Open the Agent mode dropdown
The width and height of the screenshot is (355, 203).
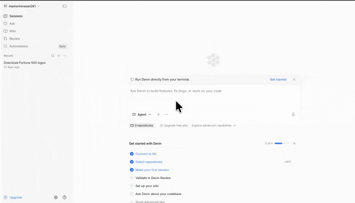pos(142,114)
